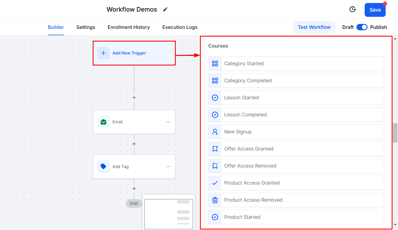The height and width of the screenshot is (230, 398).
Task: Click the trigger list vertical scrollbar thumb
Action: coord(395,133)
